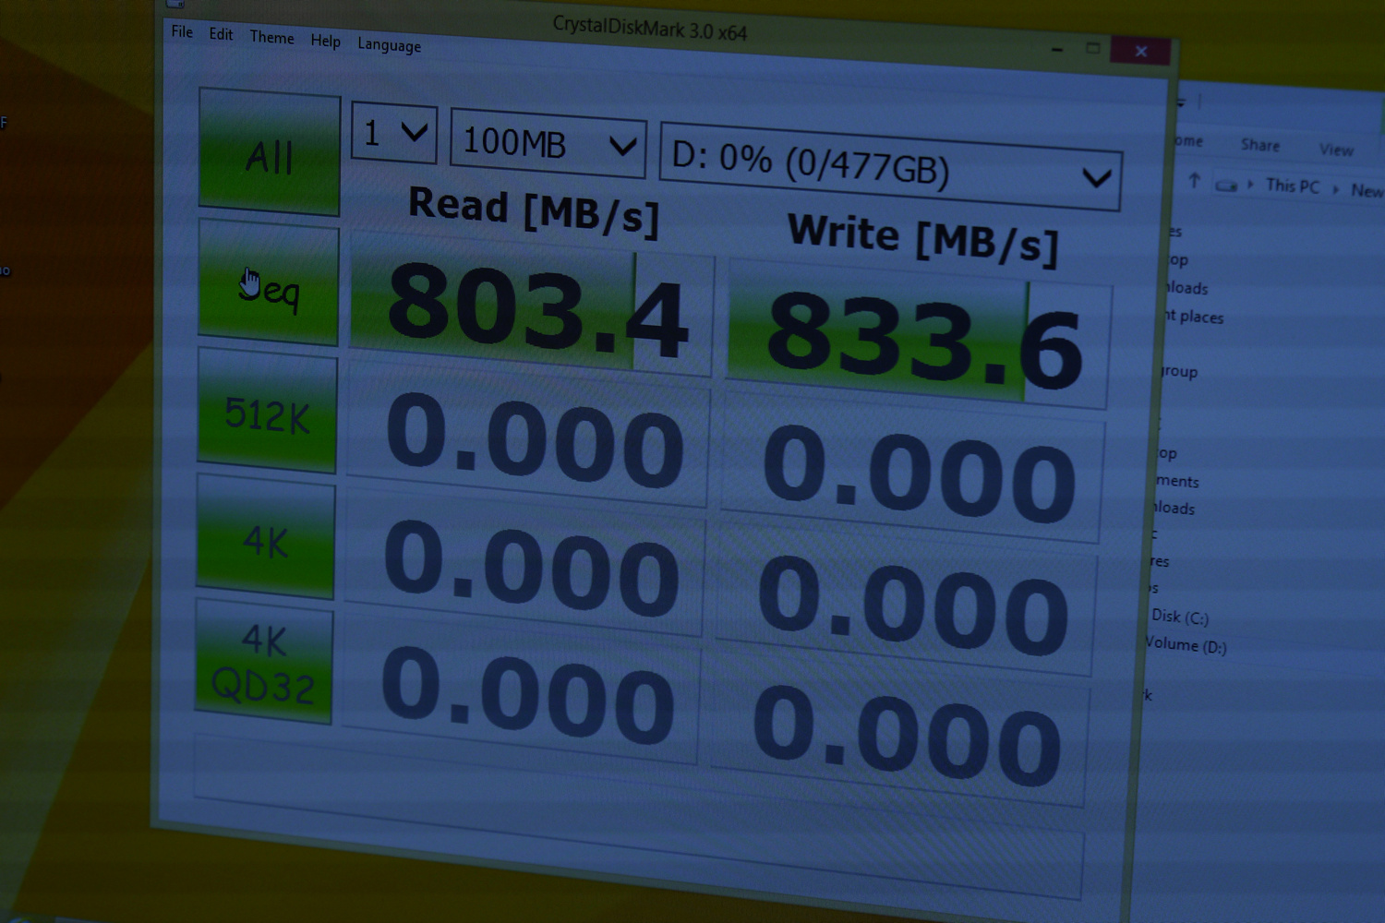This screenshot has height=923, width=1385.
Task: Open the 100MB test size dropdown
Action: (x=548, y=144)
